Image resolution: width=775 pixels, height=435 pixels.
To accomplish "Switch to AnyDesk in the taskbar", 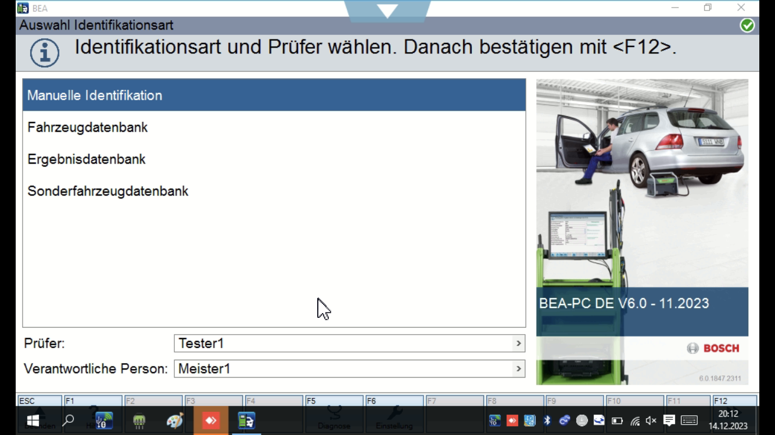I will click(x=211, y=420).
